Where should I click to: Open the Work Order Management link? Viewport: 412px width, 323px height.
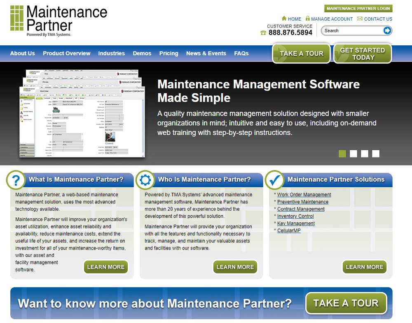tap(304, 194)
